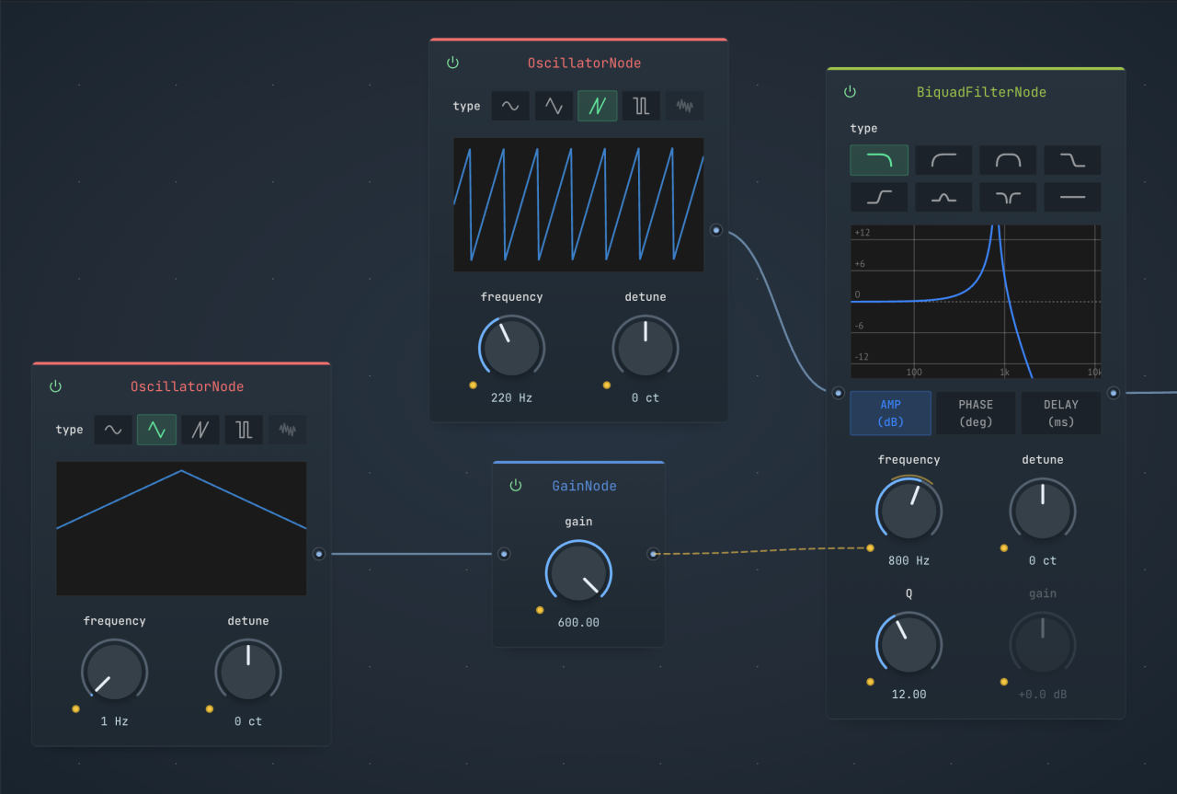Switch to the PHASE (deg) response tab
The width and height of the screenshot is (1177, 794).
click(x=976, y=413)
